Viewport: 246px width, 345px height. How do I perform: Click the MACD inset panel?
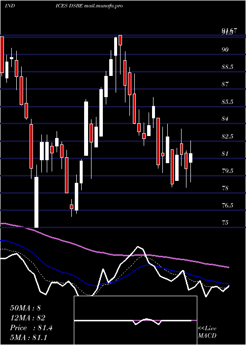[135, 320]
